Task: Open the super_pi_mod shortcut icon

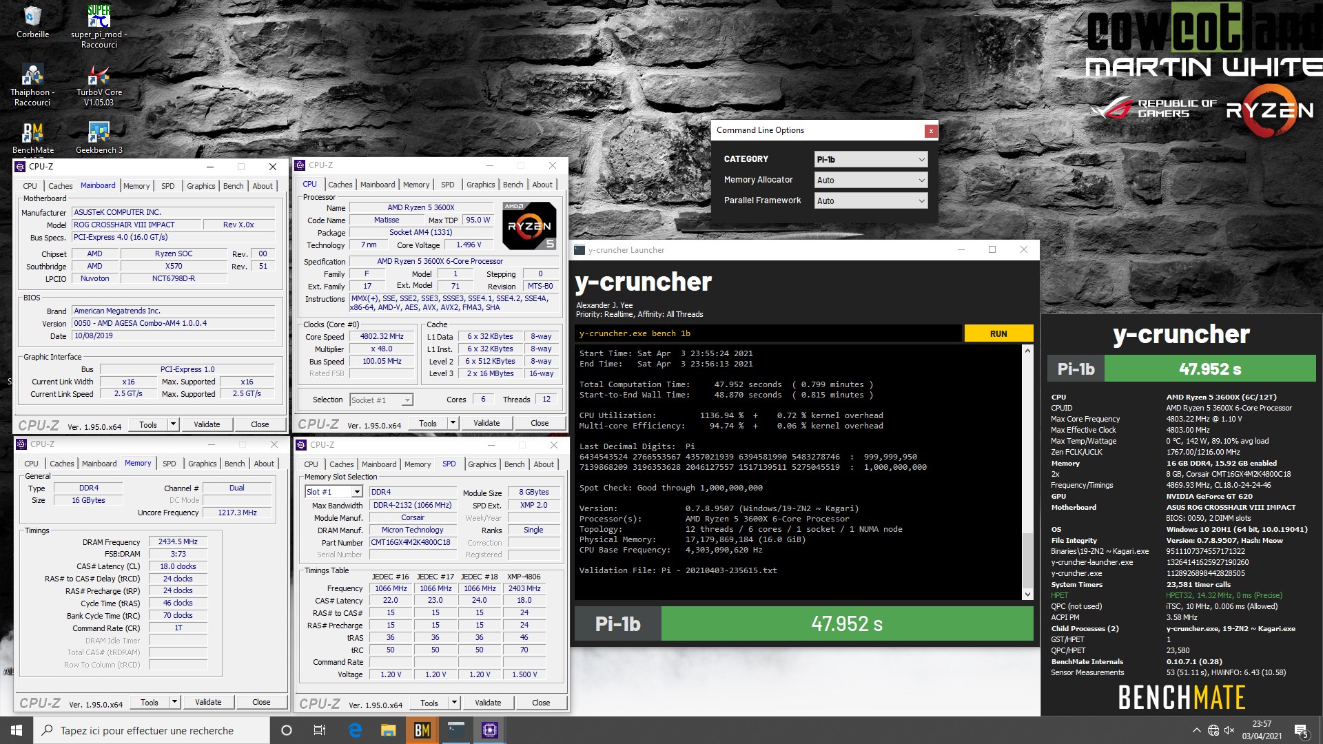Action: [x=99, y=26]
